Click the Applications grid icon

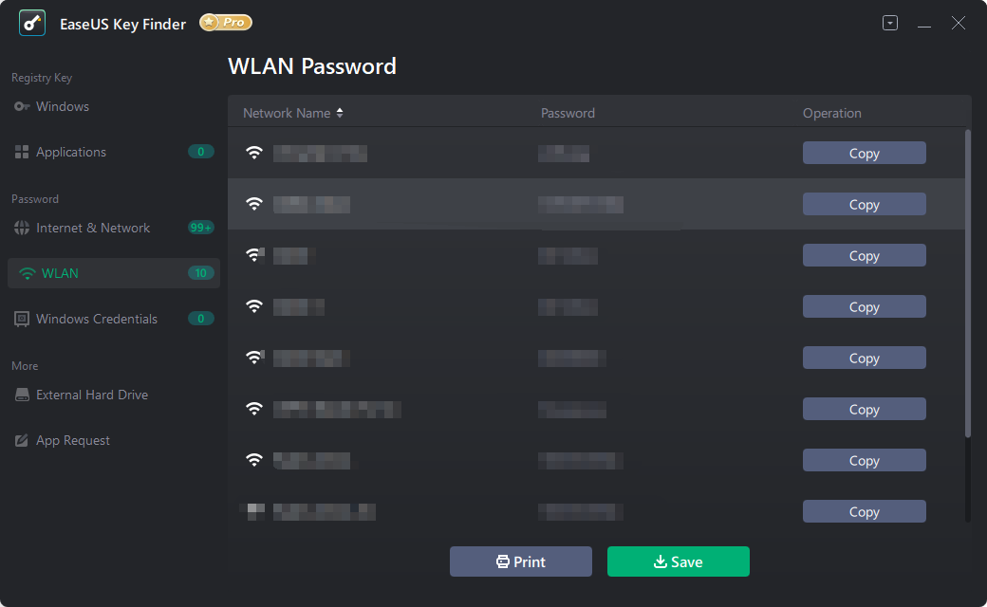click(22, 152)
